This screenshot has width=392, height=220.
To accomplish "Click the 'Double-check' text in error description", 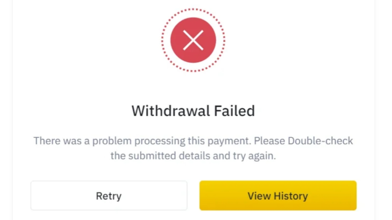I will [320, 141].
